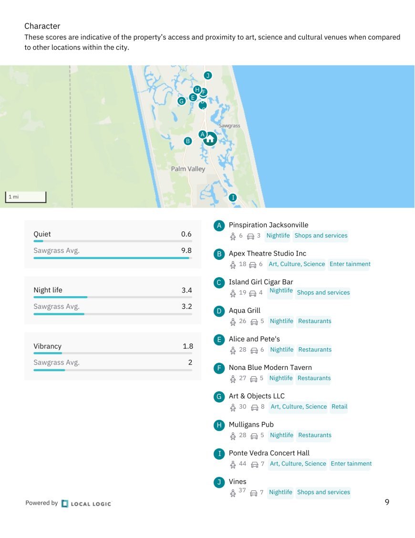The width and height of the screenshot is (415, 538).
Task: Click Nightlife tag for Alice and Pete's
Action: 281,350
